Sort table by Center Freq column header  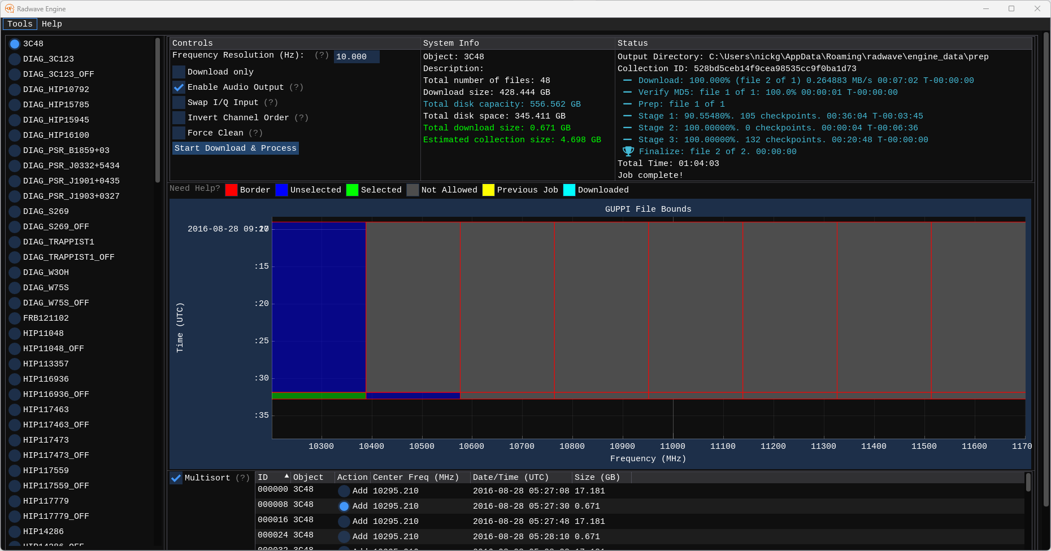tap(415, 478)
